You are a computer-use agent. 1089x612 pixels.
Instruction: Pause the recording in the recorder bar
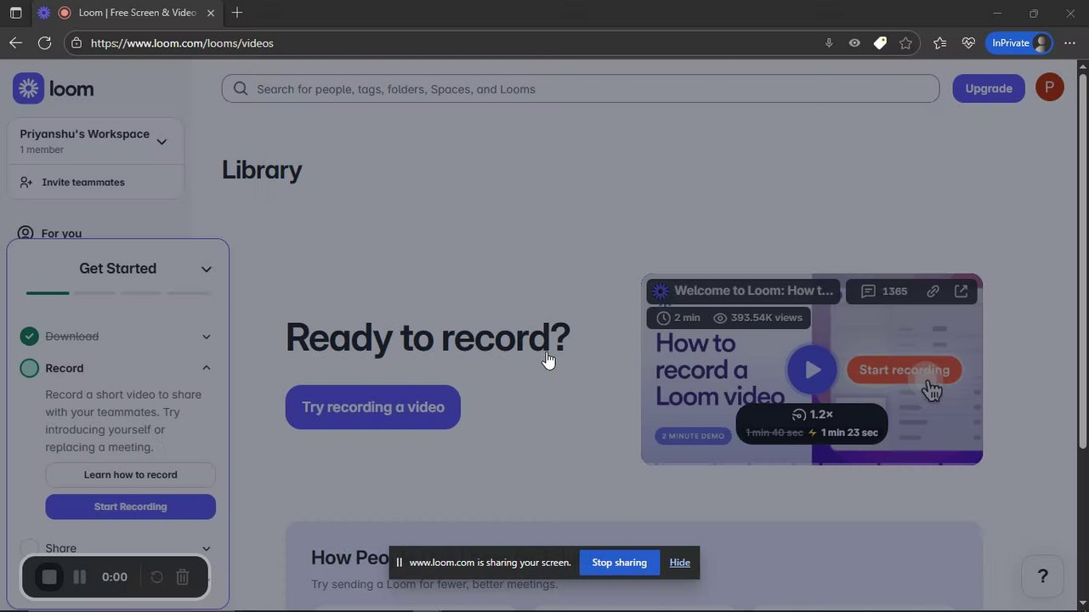(x=80, y=577)
